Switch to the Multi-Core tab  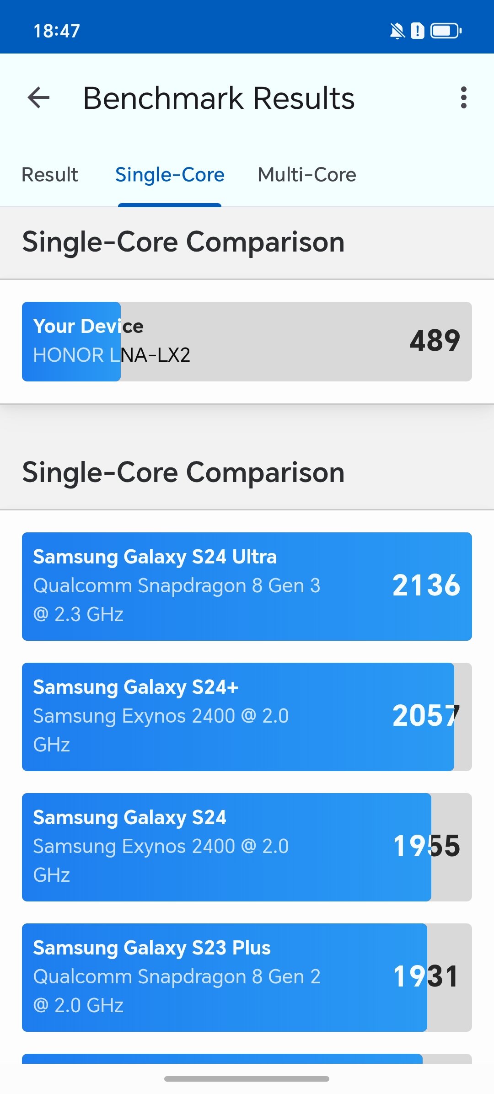(x=307, y=175)
